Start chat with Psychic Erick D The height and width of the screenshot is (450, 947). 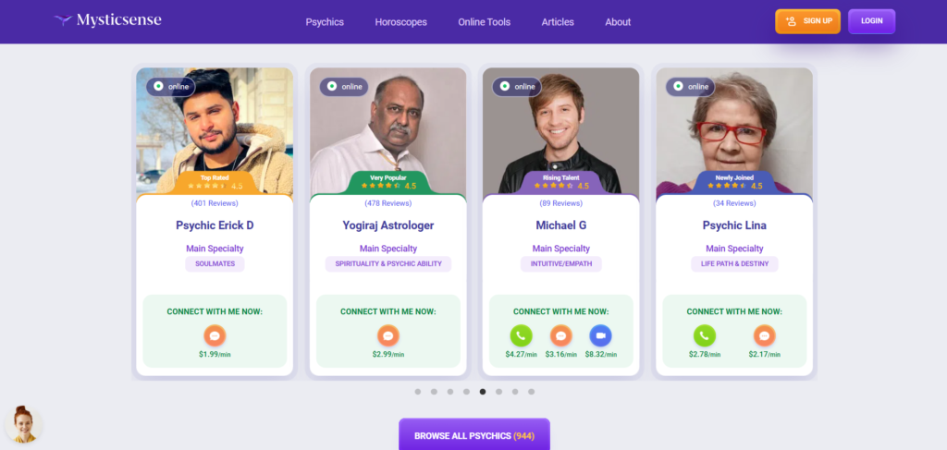215,335
